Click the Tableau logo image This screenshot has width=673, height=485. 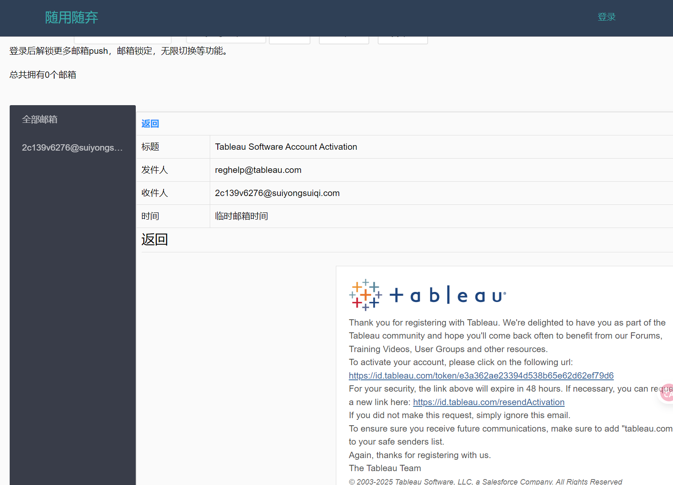[x=428, y=295]
